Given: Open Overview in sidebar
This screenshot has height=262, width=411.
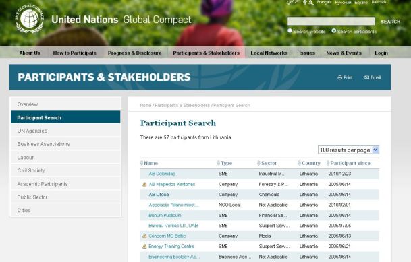Looking at the screenshot, I should pyautogui.click(x=65, y=104).
